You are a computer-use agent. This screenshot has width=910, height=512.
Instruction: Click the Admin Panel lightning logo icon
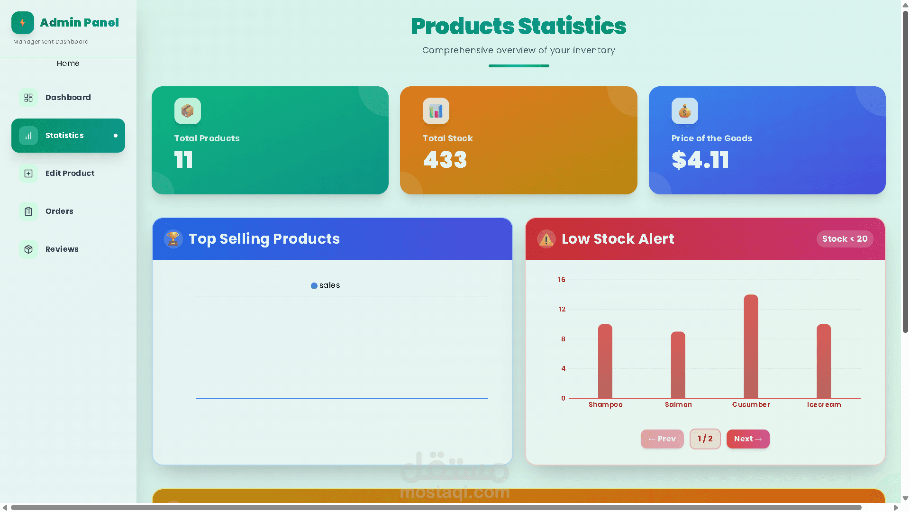pos(22,23)
